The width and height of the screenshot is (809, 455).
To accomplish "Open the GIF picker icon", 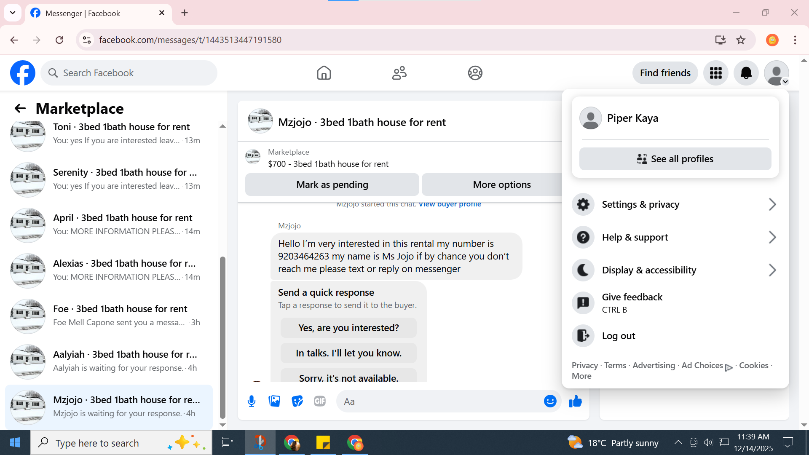I will [x=320, y=401].
